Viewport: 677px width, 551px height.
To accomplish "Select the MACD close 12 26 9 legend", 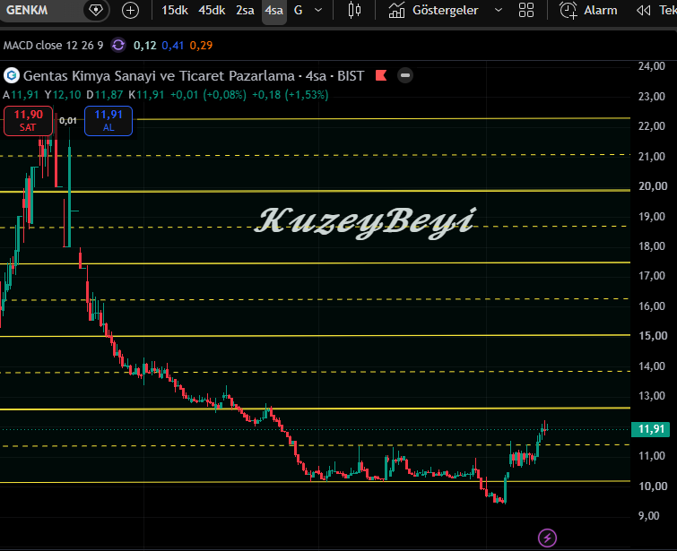I will click(x=54, y=46).
